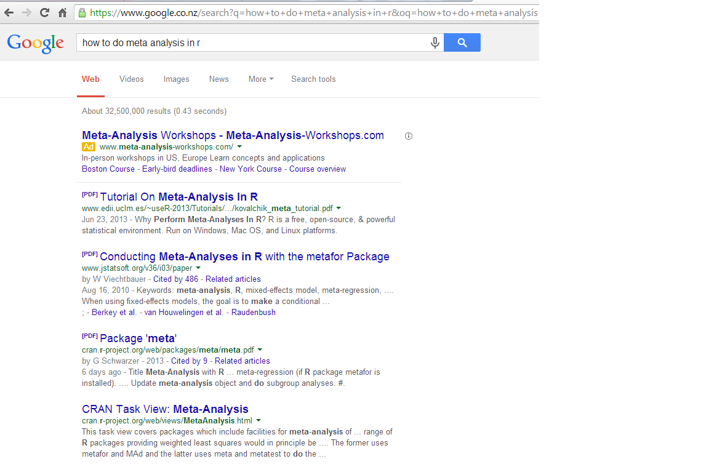Image resolution: width=709 pixels, height=464 pixels.
Task: Expand arrow next to meta.pdf URL
Action: click(260, 350)
